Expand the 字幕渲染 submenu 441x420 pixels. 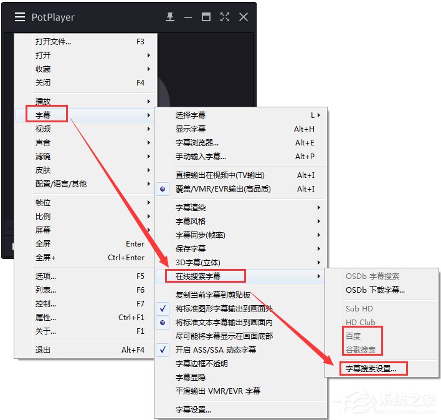241,207
